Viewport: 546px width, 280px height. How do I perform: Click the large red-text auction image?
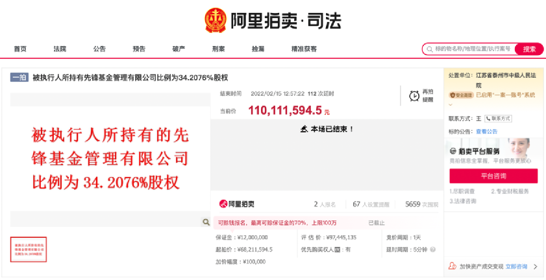[x=110, y=159]
